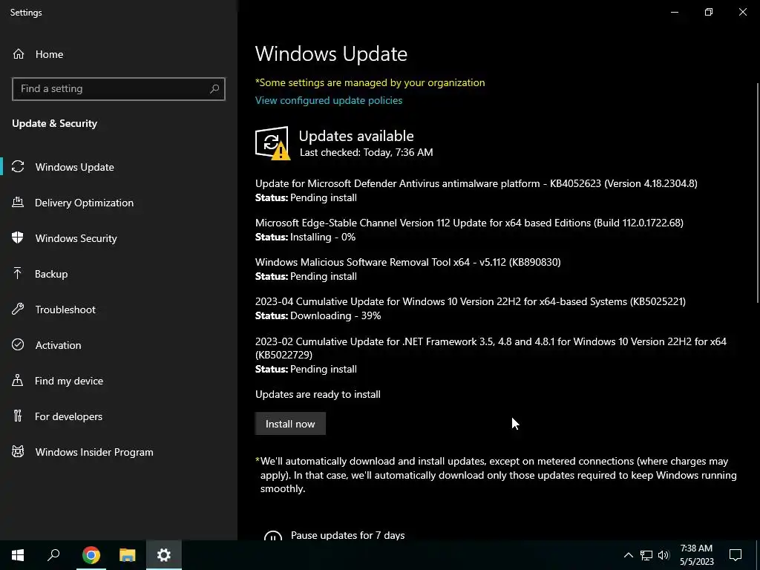Click the 2023-02 .NET Framework cumulative update entry
The width and height of the screenshot is (760, 570).
pyautogui.click(x=491, y=355)
